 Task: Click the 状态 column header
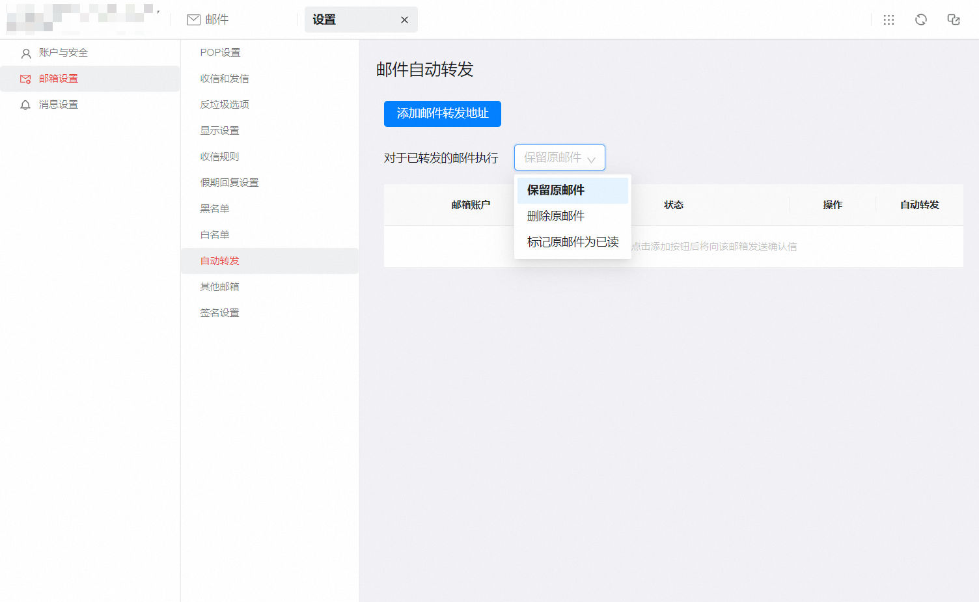tap(674, 205)
